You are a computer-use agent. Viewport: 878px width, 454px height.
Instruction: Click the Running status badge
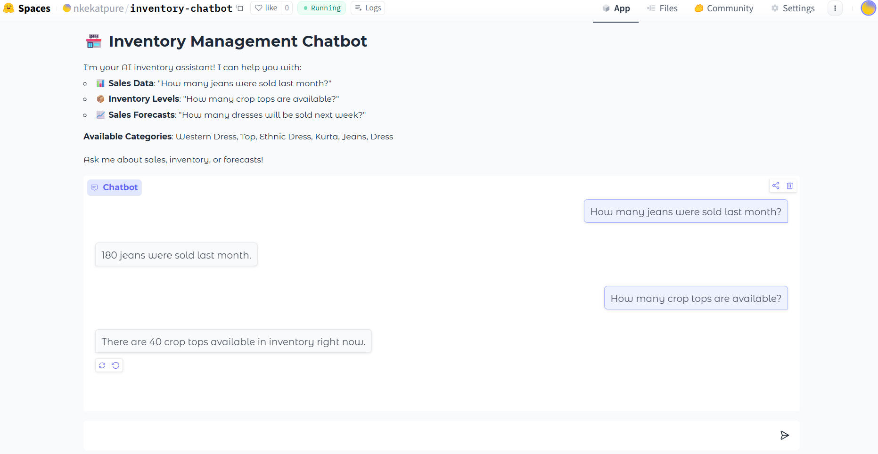coord(321,8)
